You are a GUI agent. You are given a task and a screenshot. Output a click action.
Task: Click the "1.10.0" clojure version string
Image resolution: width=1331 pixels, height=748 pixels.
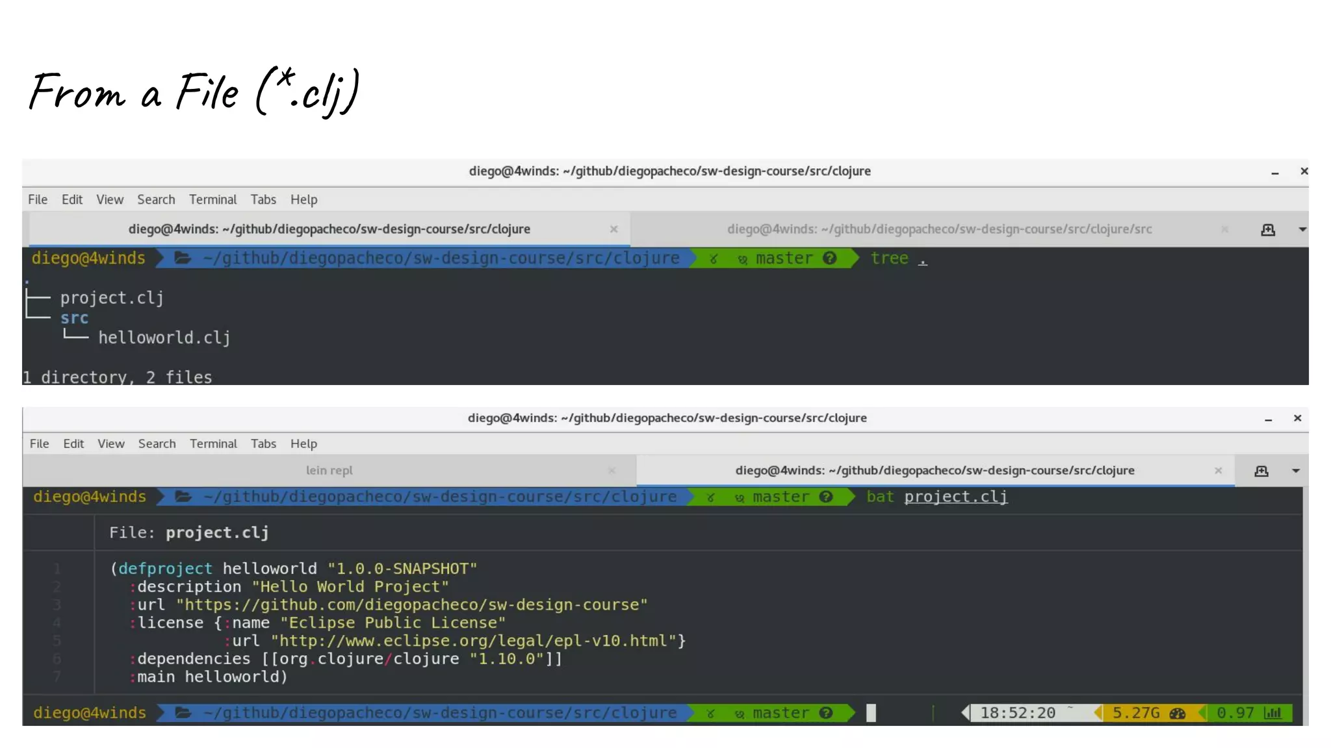point(506,659)
